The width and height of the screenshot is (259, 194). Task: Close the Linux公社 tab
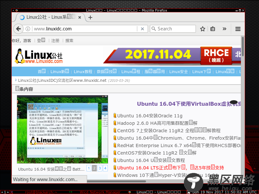click(80, 17)
